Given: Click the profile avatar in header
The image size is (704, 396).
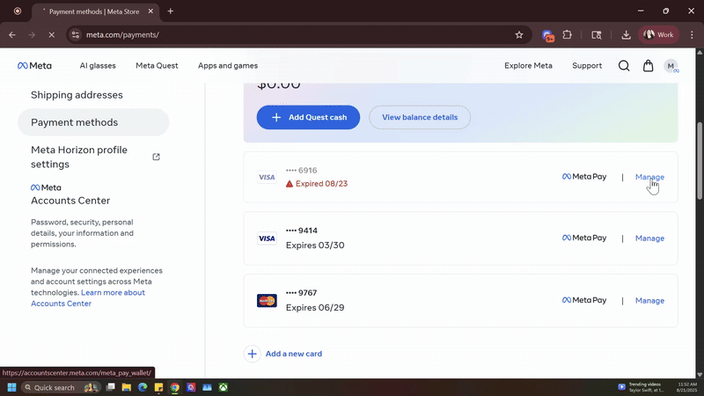Looking at the screenshot, I should (671, 66).
